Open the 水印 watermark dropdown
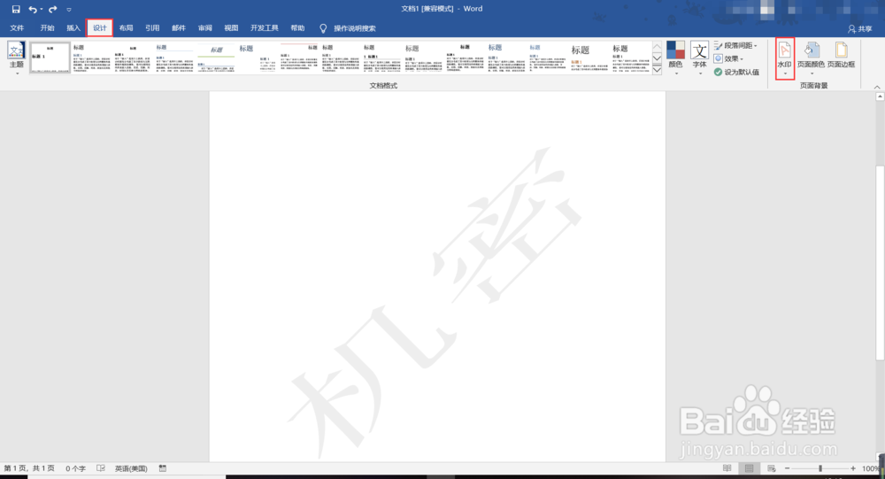Image resolution: width=885 pixels, height=479 pixels. (x=784, y=58)
